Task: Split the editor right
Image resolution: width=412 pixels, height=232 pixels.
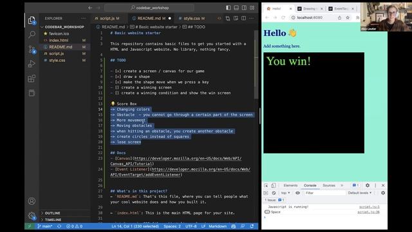Action: (243, 19)
